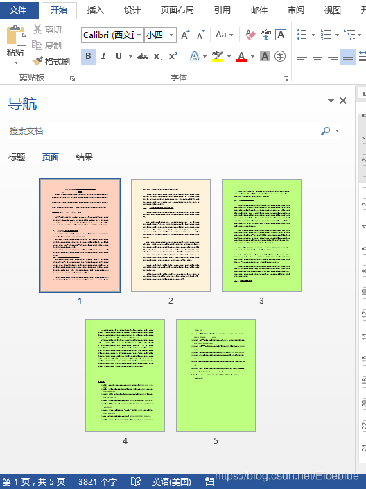Switch to the 审阅 ribbon tab

(x=295, y=10)
